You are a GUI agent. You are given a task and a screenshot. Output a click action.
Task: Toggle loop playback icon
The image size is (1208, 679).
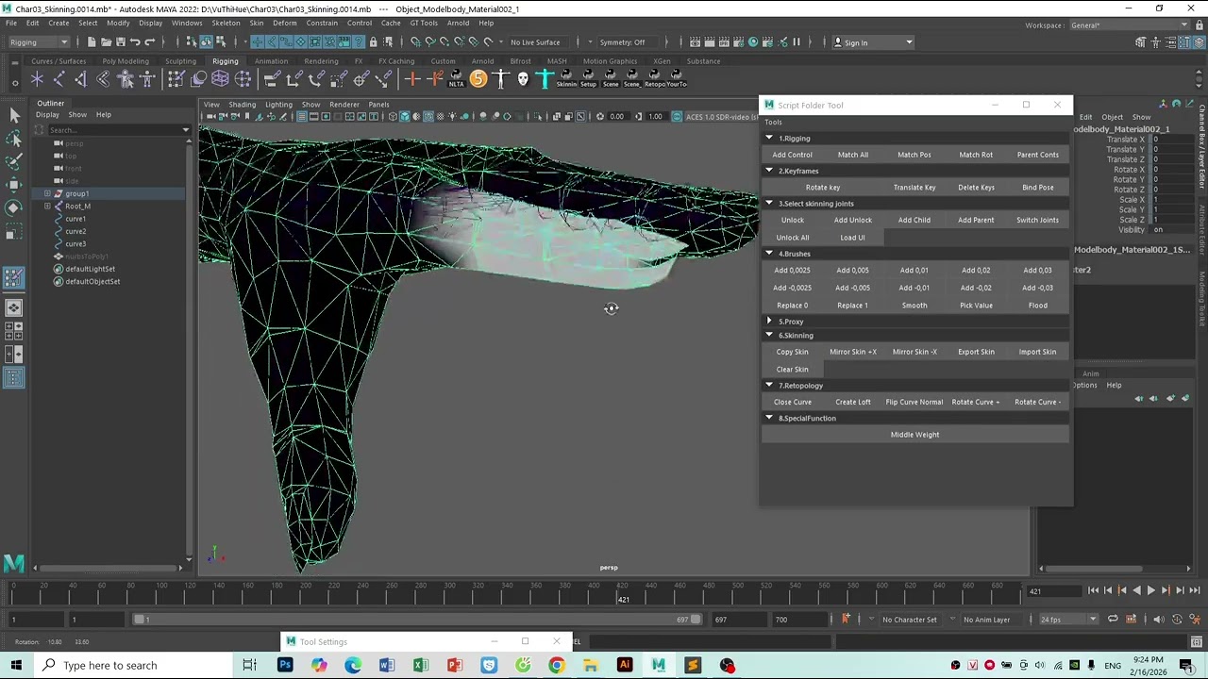pos(1113,620)
